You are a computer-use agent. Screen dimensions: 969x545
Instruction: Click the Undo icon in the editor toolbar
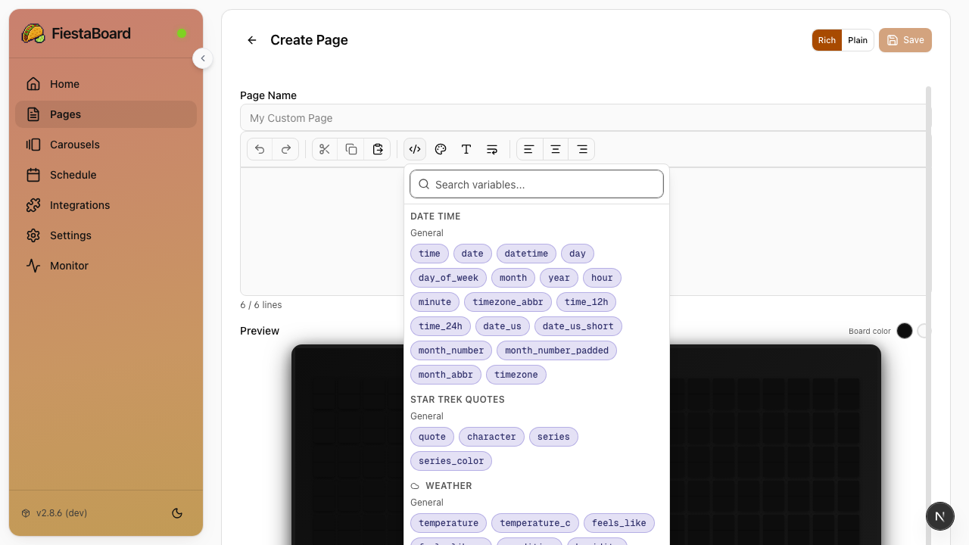tap(259, 149)
